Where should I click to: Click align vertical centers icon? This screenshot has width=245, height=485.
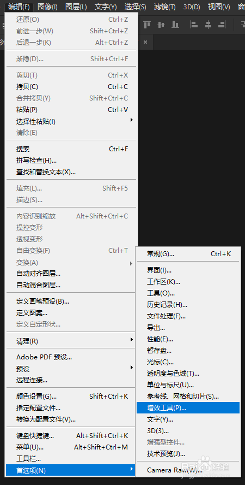coord(161,25)
